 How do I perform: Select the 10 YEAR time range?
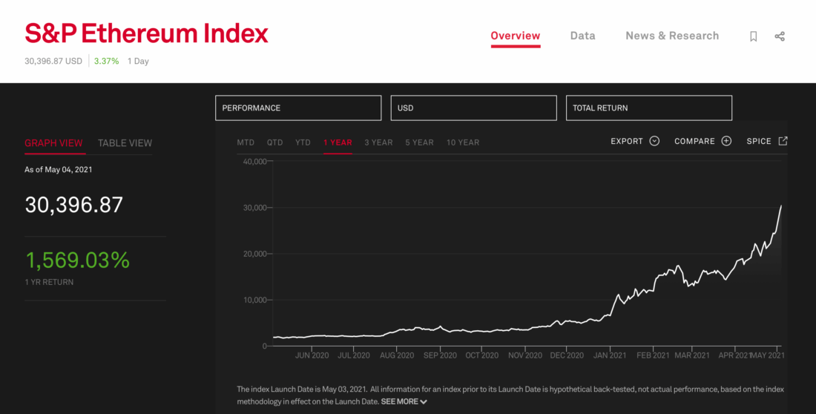(463, 142)
